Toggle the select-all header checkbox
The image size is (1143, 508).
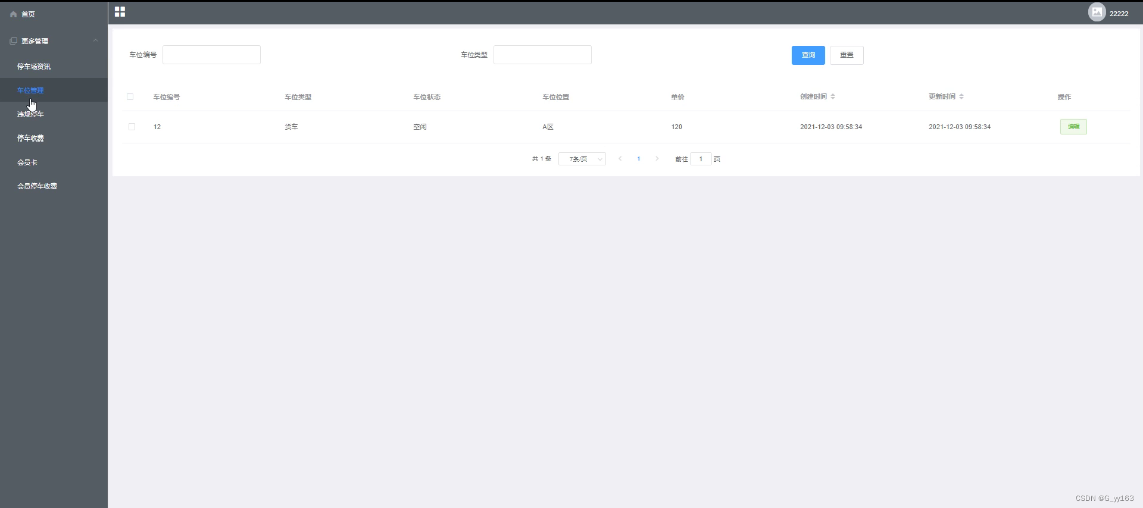[130, 97]
